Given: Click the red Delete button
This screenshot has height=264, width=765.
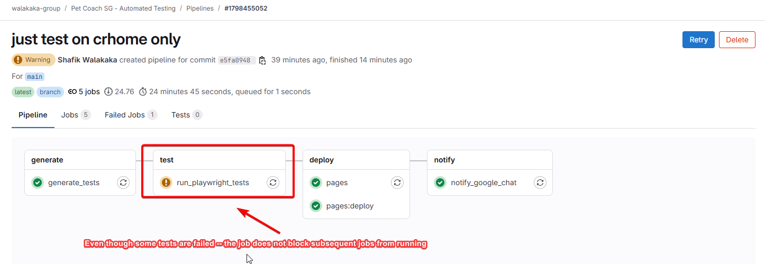Looking at the screenshot, I should 737,40.
